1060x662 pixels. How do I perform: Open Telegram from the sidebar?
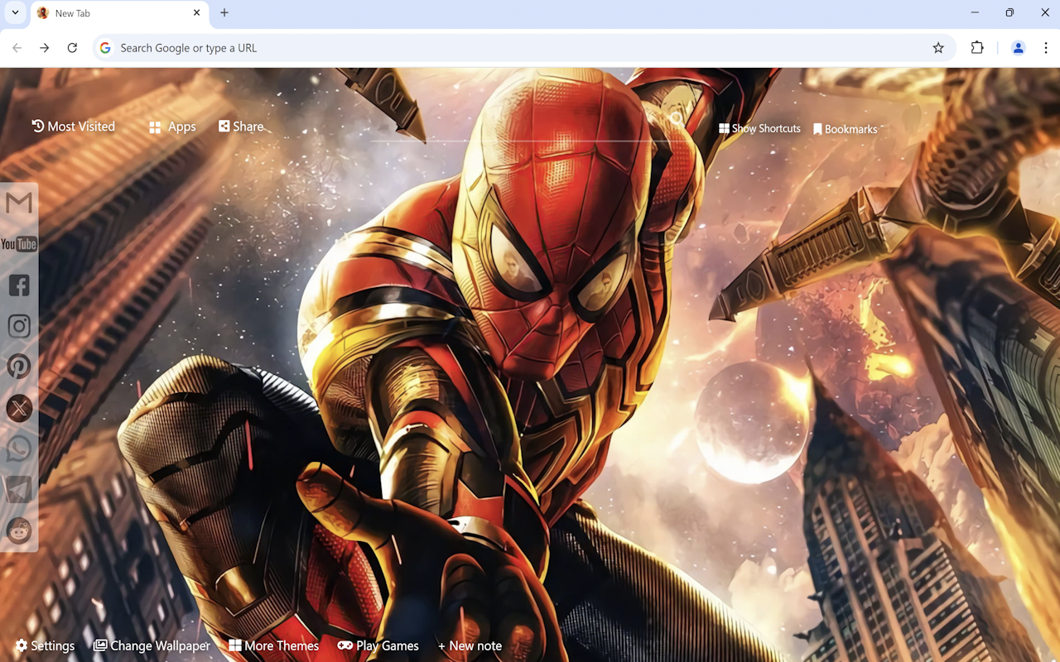(x=19, y=488)
